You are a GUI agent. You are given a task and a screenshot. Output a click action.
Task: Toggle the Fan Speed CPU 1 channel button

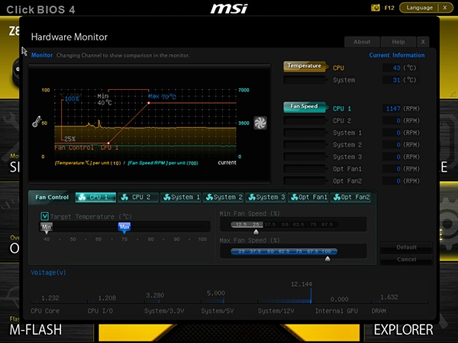305,107
